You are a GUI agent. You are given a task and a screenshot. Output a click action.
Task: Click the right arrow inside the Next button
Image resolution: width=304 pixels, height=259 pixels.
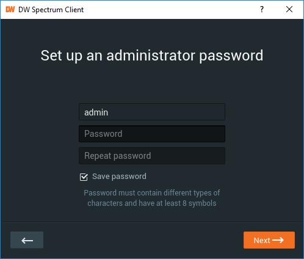(278, 240)
